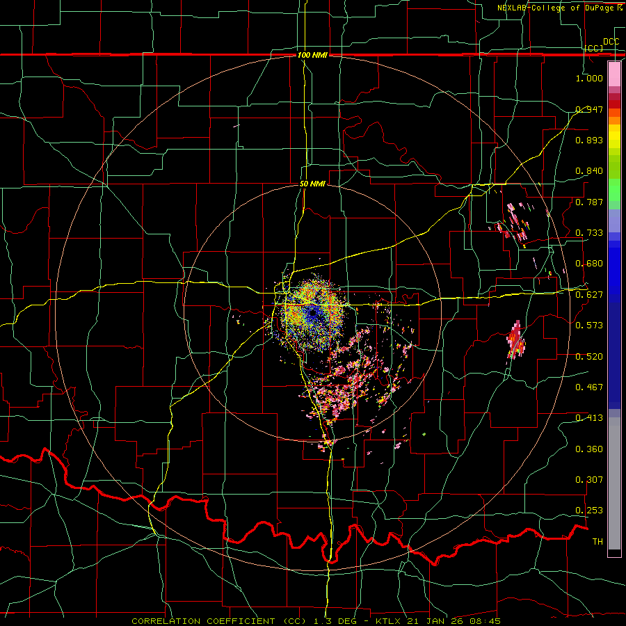Image resolution: width=626 pixels, height=626 pixels.
Task: Click the NEXLAB-College of DuPage header text
Action: 556,8
